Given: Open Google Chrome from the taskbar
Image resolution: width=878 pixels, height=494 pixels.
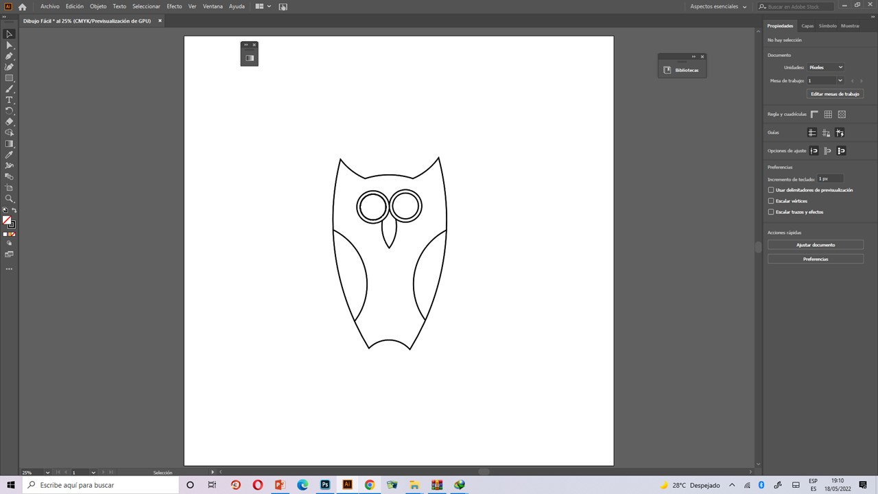Looking at the screenshot, I should point(370,485).
